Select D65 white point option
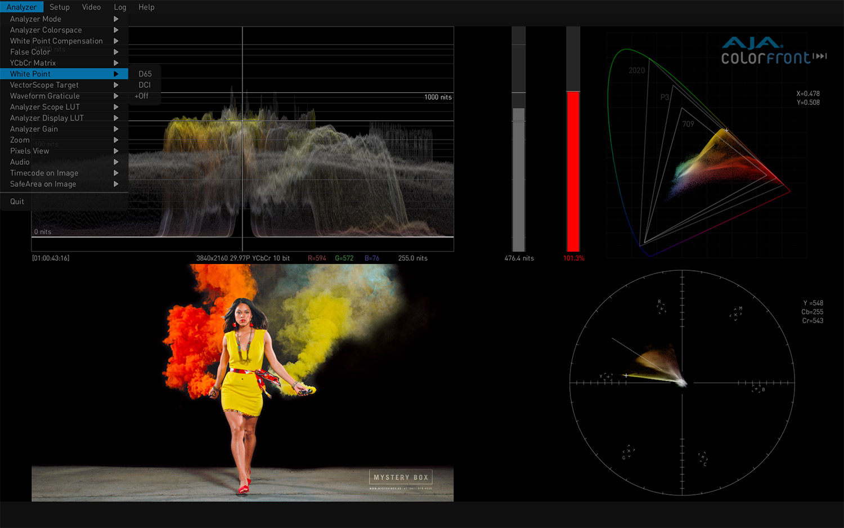Screen dimensions: 844x528 pyautogui.click(x=145, y=74)
